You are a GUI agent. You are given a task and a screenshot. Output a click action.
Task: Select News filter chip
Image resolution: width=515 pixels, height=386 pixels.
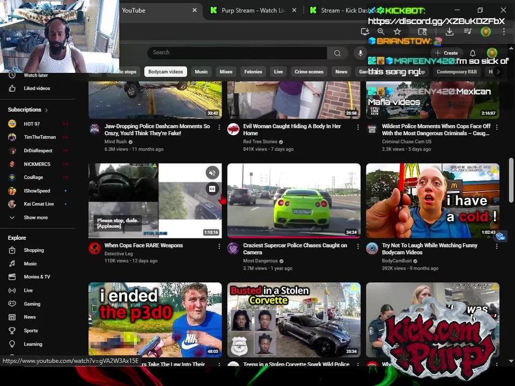coord(341,71)
